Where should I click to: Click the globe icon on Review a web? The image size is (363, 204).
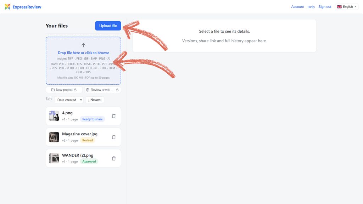[x=88, y=90]
